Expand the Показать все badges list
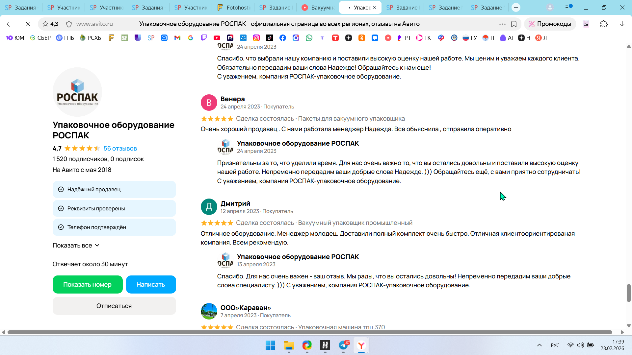The width and height of the screenshot is (632, 355). pyautogui.click(x=76, y=246)
